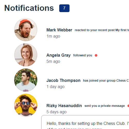The height and width of the screenshot is (129, 129).
Task: Open Angela Gray's profile picture
Action: coord(26,55)
